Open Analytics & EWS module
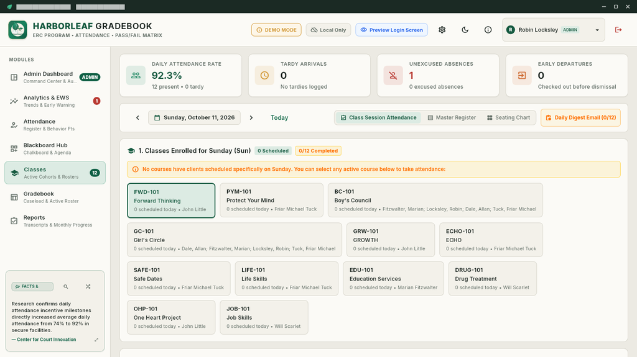The image size is (637, 357). coord(55,101)
